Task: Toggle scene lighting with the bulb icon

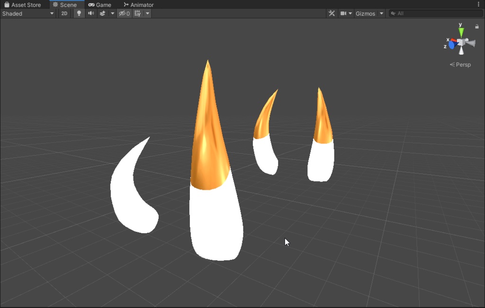Action: coord(79,13)
